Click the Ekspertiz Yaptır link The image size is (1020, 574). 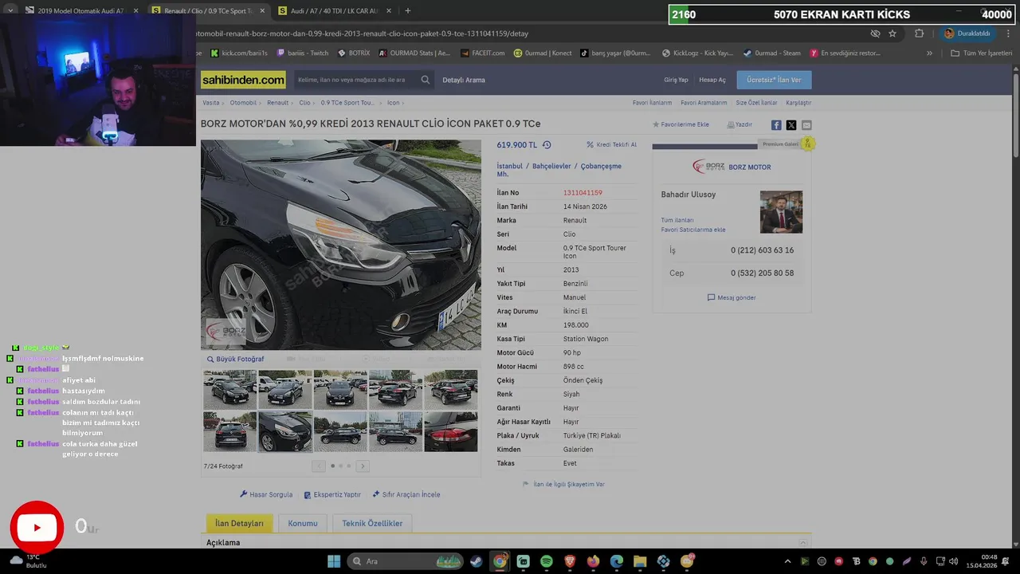(x=332, y=494)
